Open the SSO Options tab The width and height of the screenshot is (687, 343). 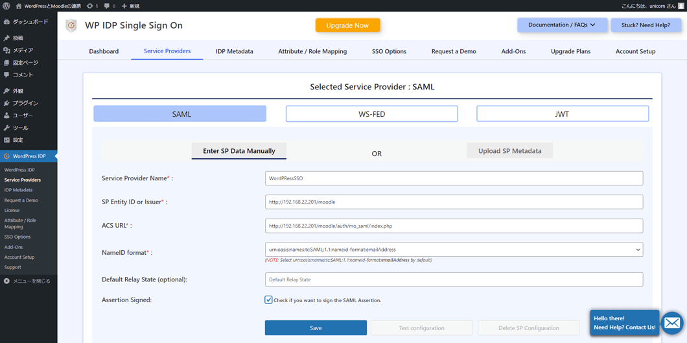click(x=389, y=51)
